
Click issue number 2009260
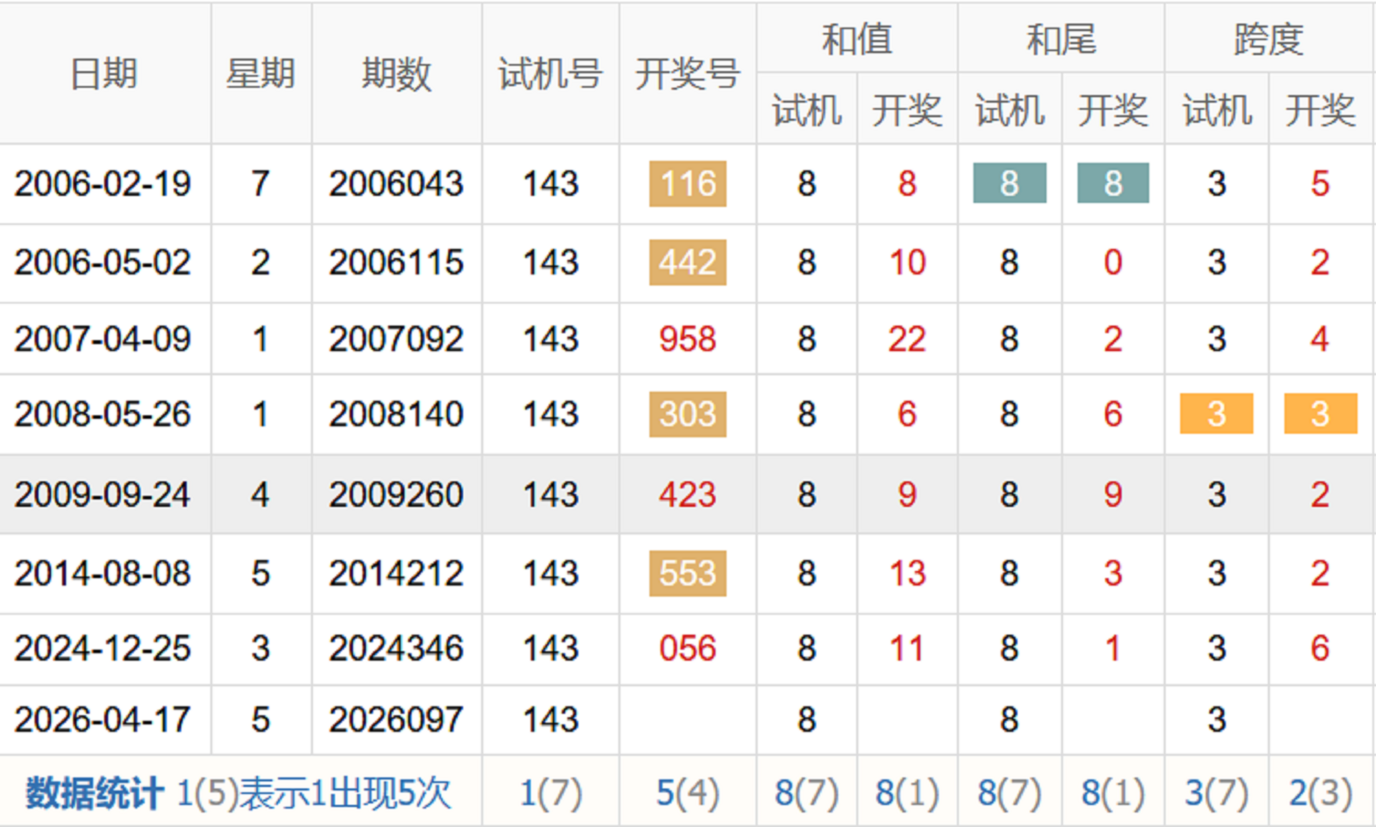pyautogui.click(x=396, y=495)
